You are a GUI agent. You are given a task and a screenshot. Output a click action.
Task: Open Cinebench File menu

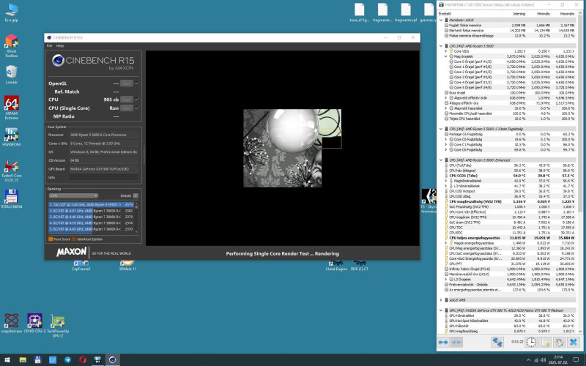(x=49, y=45)
